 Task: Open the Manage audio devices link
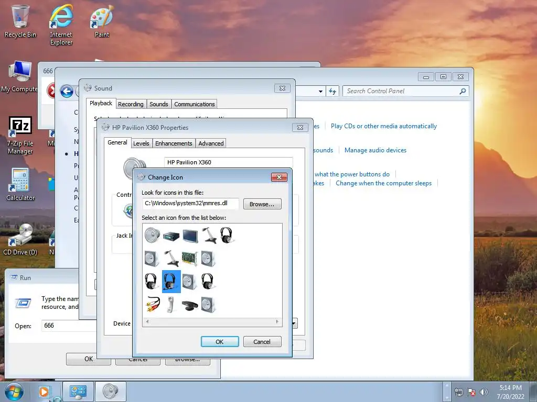(x=375, y=150)
